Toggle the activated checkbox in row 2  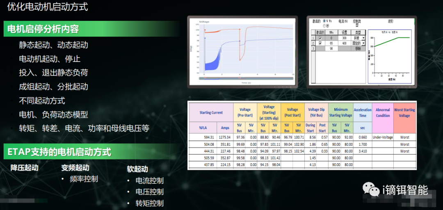pyautogui.click(x=320, y=43)
